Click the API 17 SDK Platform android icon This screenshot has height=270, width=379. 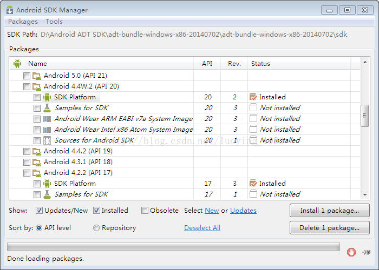47,184
